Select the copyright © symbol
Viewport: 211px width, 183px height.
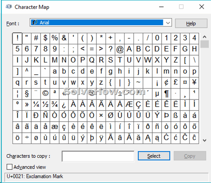pyautogui.click(x=45, y=94)
